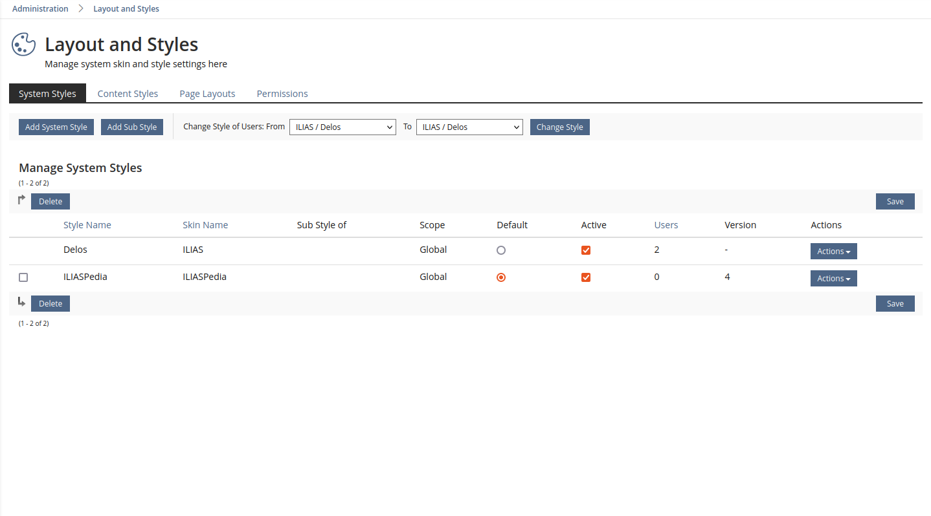Switch to the Content Styles tab
This screenshot has height=516, width=931.
tap(128, 93)
